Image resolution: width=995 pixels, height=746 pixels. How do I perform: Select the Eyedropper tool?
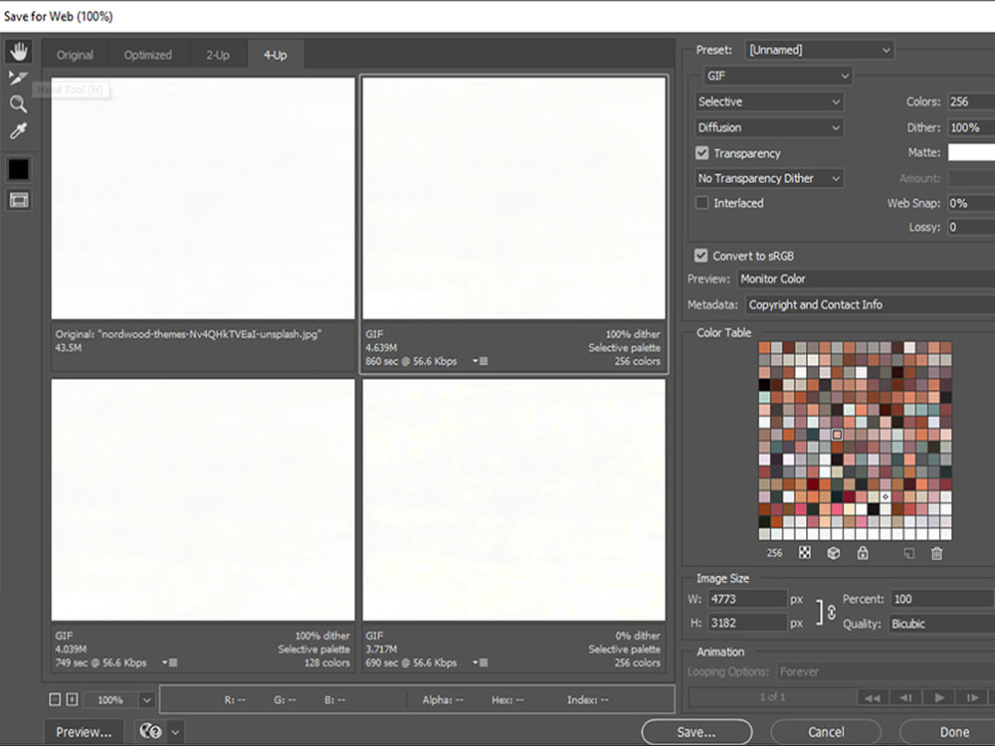coord(18,130)
